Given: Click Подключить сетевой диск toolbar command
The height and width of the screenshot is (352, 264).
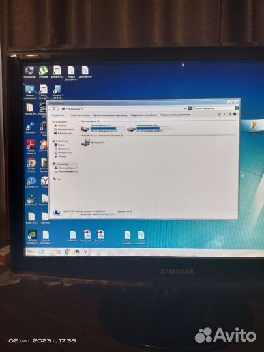Looking at the screenshot, I should (144, 115).
